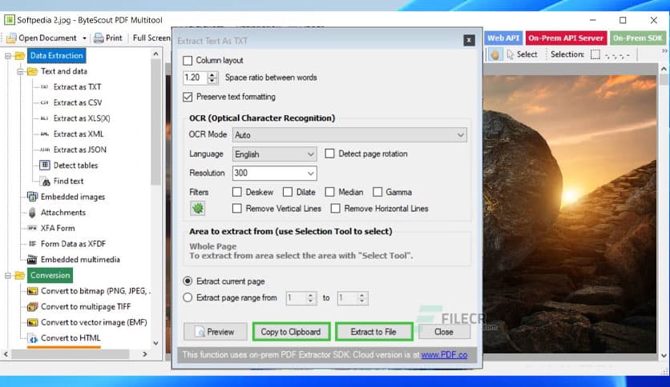This screenshot has height=387, width=670.
Task: Select the Data Extraction category
Action: 56,56
